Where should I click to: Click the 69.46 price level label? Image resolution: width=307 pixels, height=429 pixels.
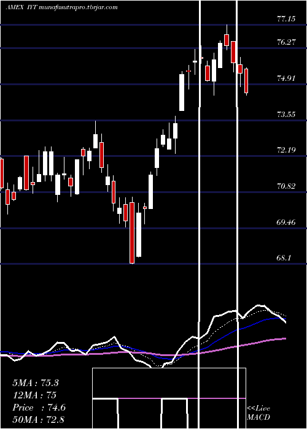[286, 222]
